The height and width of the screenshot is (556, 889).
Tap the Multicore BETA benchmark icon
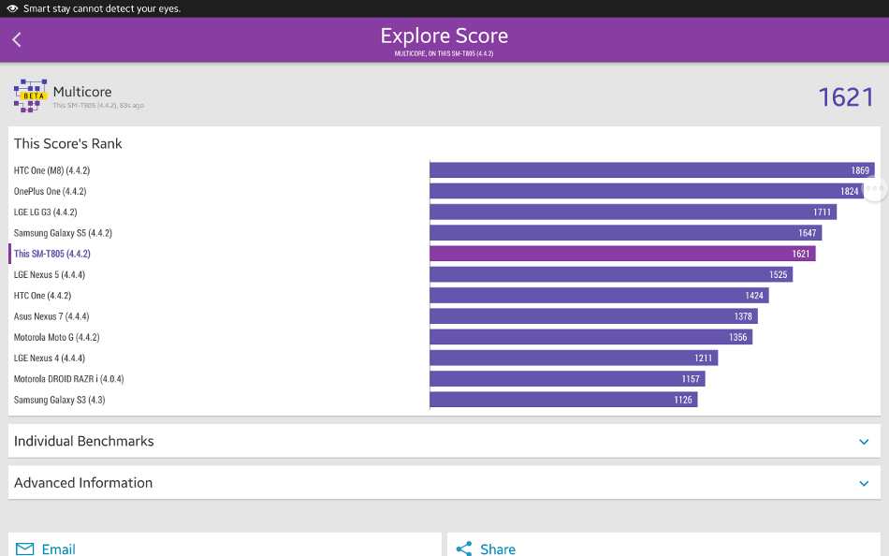(30, 95)
